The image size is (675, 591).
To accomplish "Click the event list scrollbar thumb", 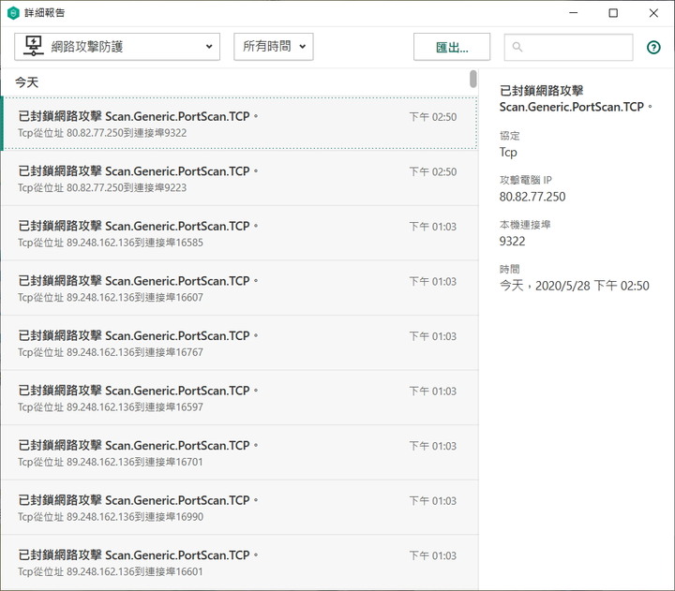I will point(473,79).
